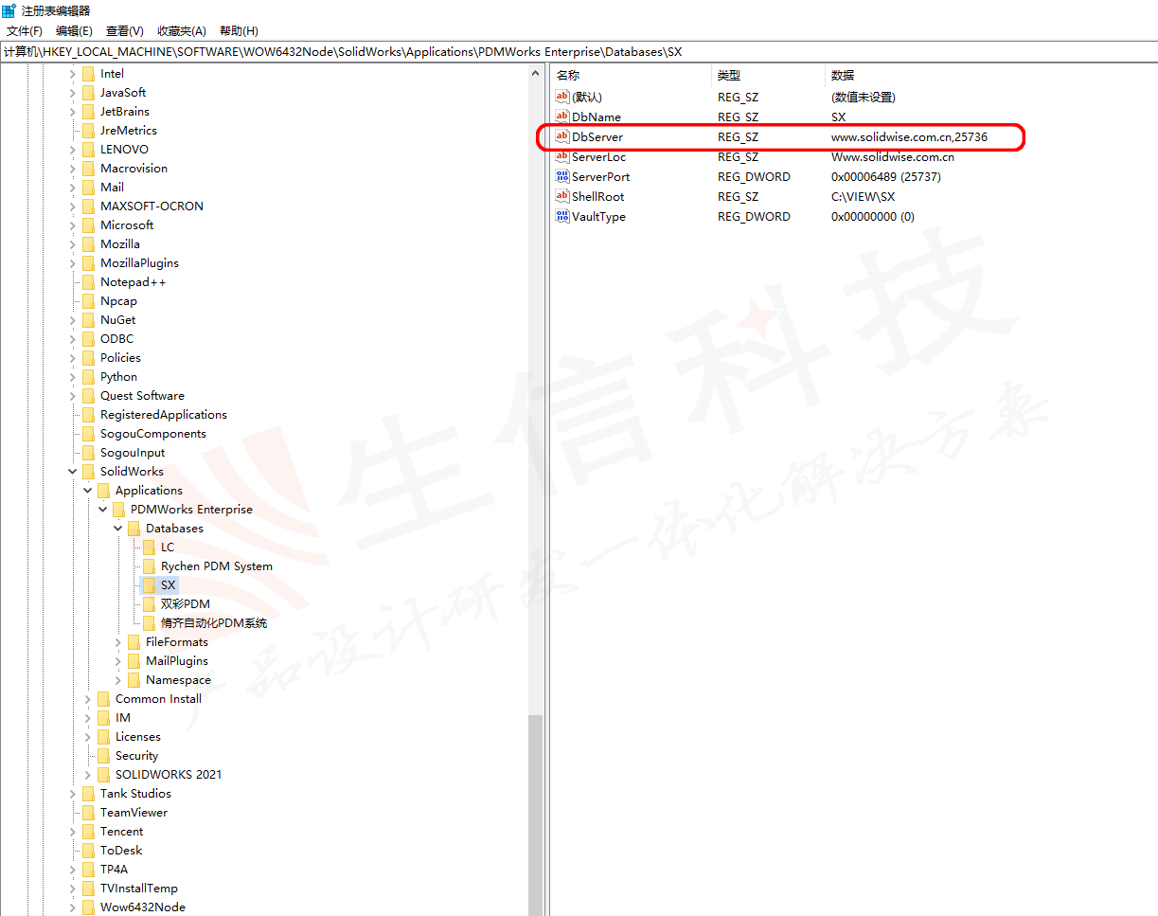
Task: Click the Databases folder icon
Action: 134,529
